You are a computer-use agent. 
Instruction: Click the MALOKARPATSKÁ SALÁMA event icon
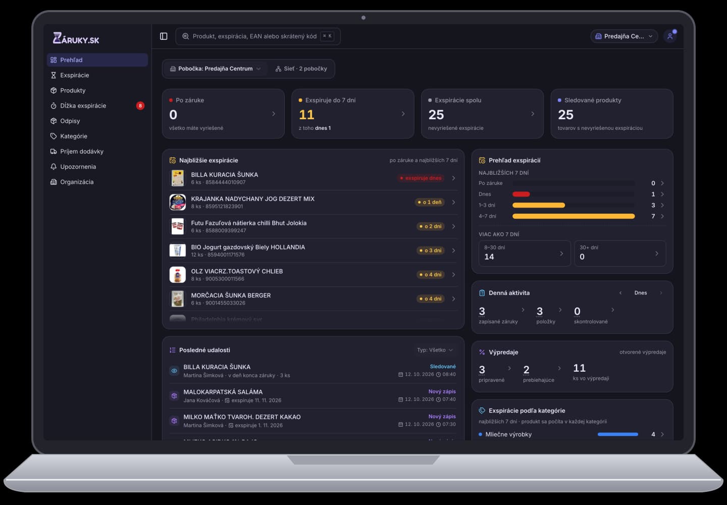click(x=174, y=395)
